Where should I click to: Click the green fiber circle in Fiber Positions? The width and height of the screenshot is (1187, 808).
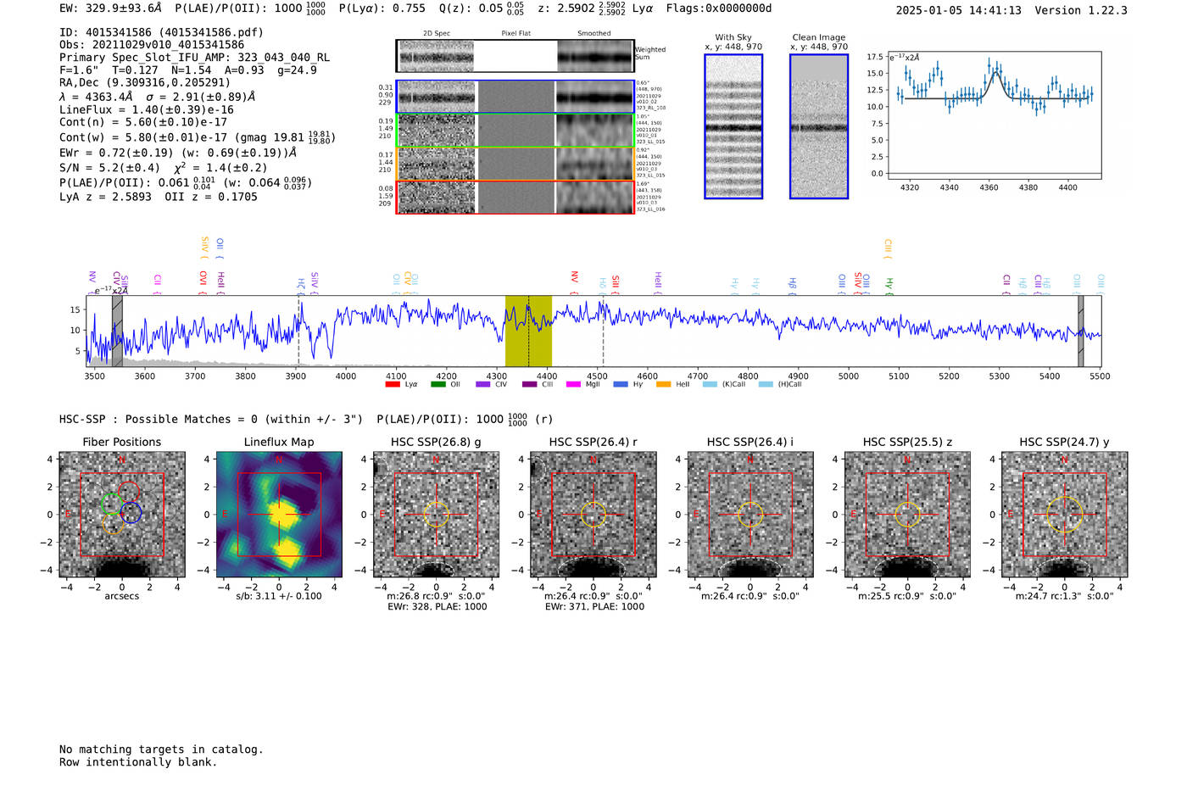coord(112,504)
